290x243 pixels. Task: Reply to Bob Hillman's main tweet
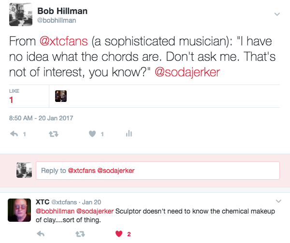pyautogui.click(x=14, y=134)
